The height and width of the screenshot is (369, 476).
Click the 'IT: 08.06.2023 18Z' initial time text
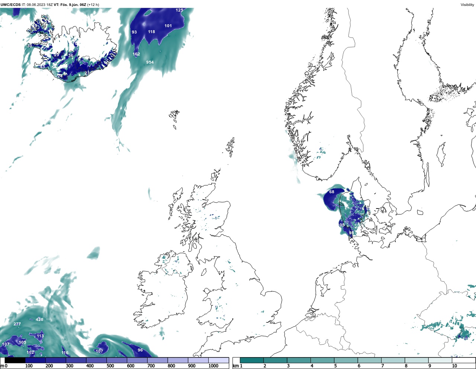coord(37,5)
